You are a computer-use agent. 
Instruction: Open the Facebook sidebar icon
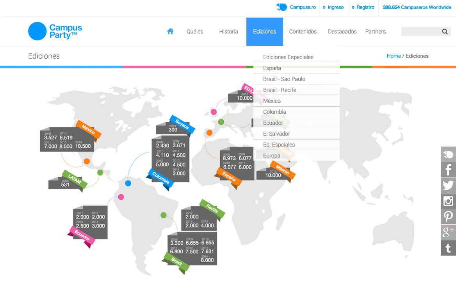tap(448, 170)
